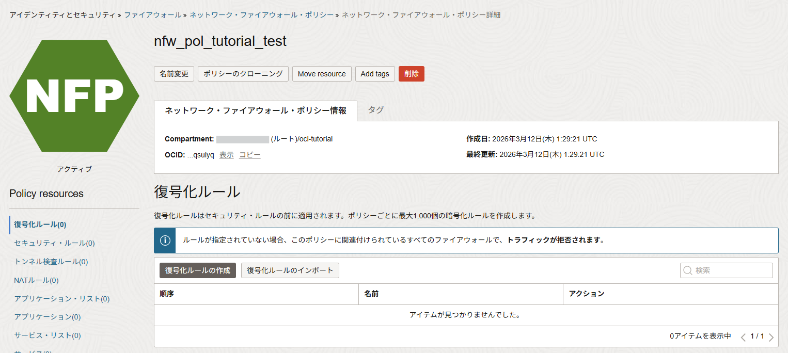Click 復号化ルールのインポート button
The height and width of the screenshot is (353, 788).
[290, 270]
